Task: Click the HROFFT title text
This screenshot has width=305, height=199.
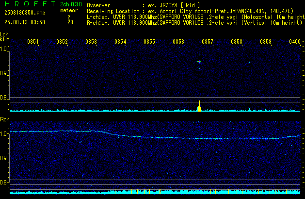Action: coord(30,4)
